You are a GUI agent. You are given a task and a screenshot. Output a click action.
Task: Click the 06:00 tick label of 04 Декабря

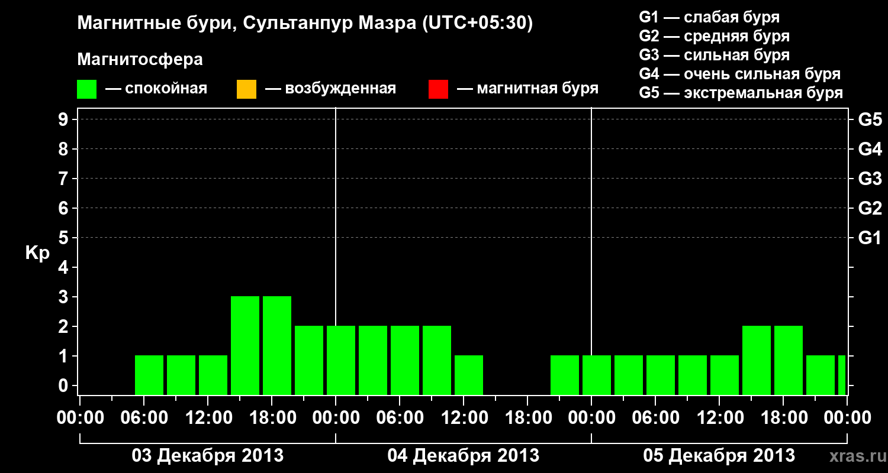point(399,417)
